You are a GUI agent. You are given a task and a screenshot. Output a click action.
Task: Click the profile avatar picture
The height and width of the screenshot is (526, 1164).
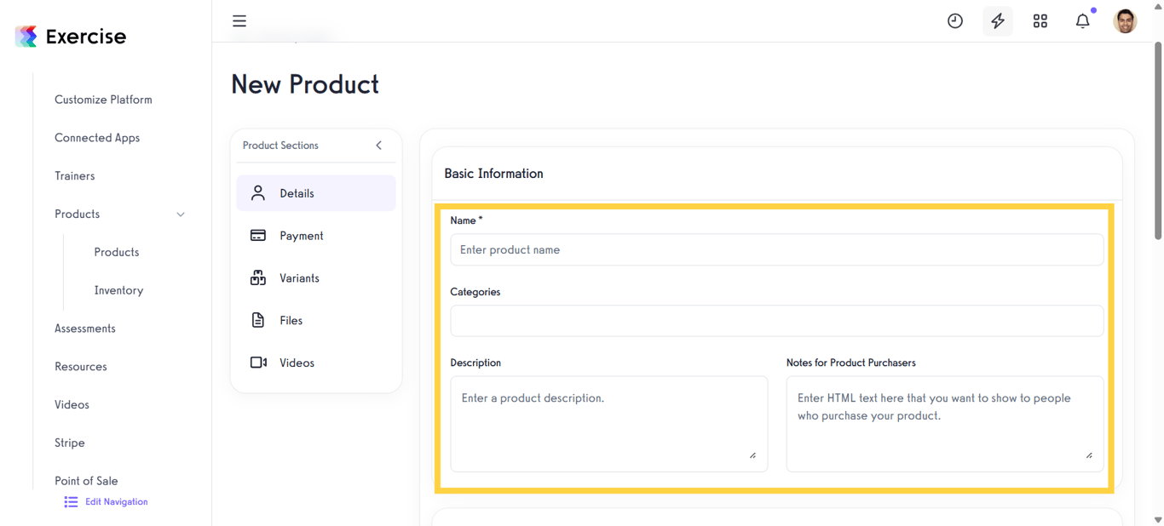[x=1125, y=20]
